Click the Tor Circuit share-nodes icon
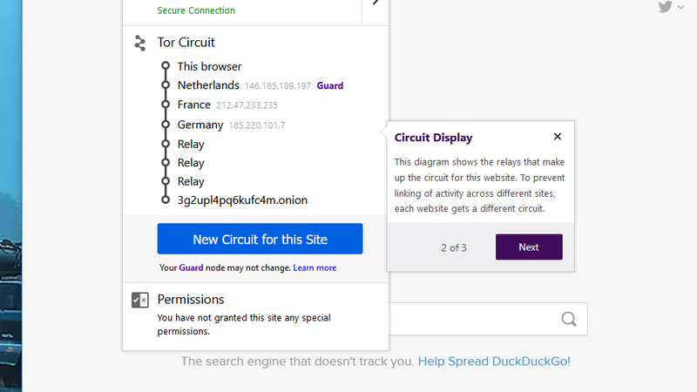The height and width of the screenshot is (392, 697). pos(140,43)
